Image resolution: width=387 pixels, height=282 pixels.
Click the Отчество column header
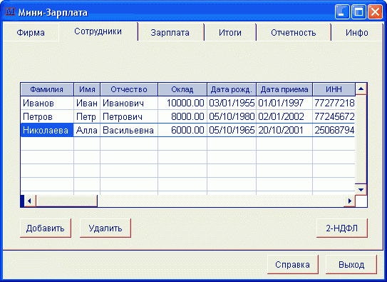(x=129, y=89)
